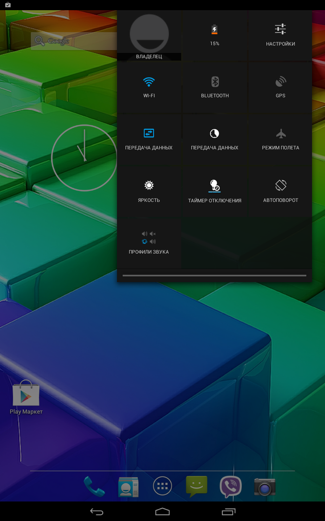The image size is (325, 521).
Task: Open the Яркость brightness tile
Action: pyautogui.click(x=149, y=192)
